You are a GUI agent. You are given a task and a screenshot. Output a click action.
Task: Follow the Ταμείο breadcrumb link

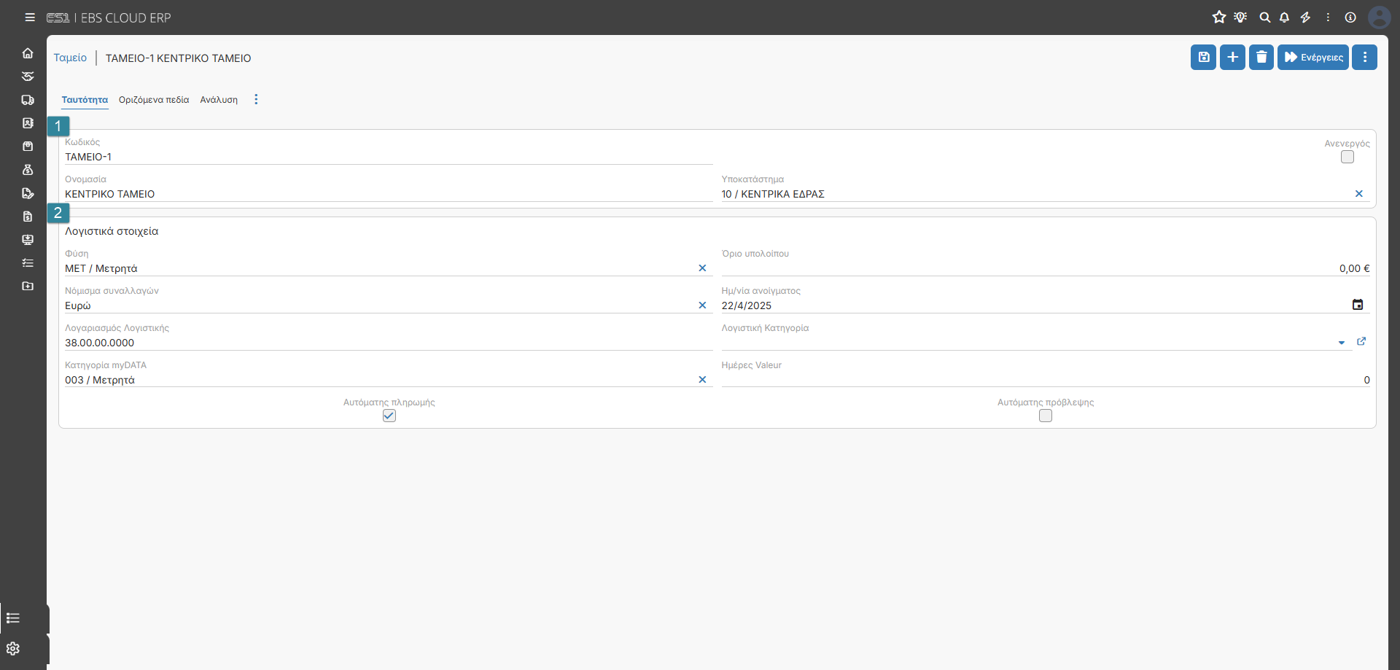point(70,58)
